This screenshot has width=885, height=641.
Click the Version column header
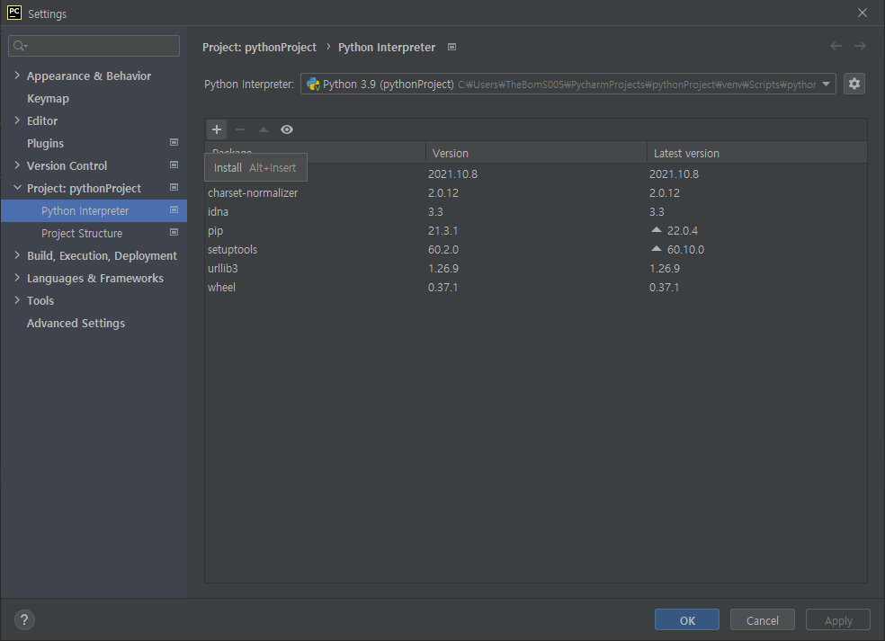point(536,153)
